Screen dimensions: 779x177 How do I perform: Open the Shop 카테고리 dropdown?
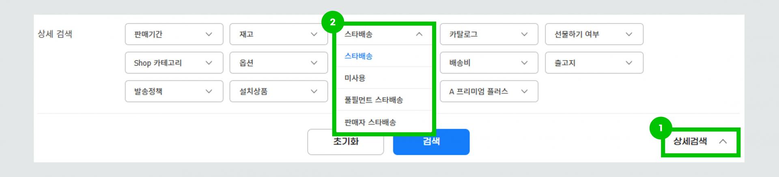[x=174, y=63]
